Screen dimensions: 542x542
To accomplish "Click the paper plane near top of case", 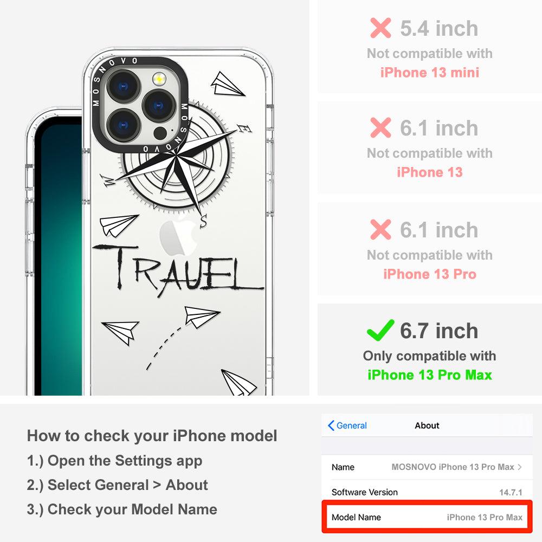I will tap(228, 84).
